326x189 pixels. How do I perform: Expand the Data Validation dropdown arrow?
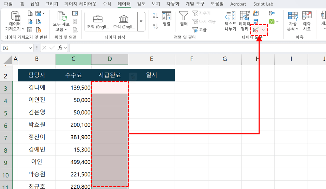point(263,30)
